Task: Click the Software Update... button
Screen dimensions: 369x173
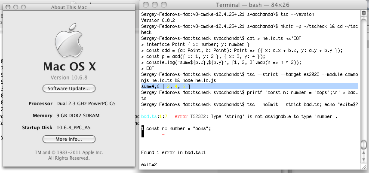Action: click(69, 88)
